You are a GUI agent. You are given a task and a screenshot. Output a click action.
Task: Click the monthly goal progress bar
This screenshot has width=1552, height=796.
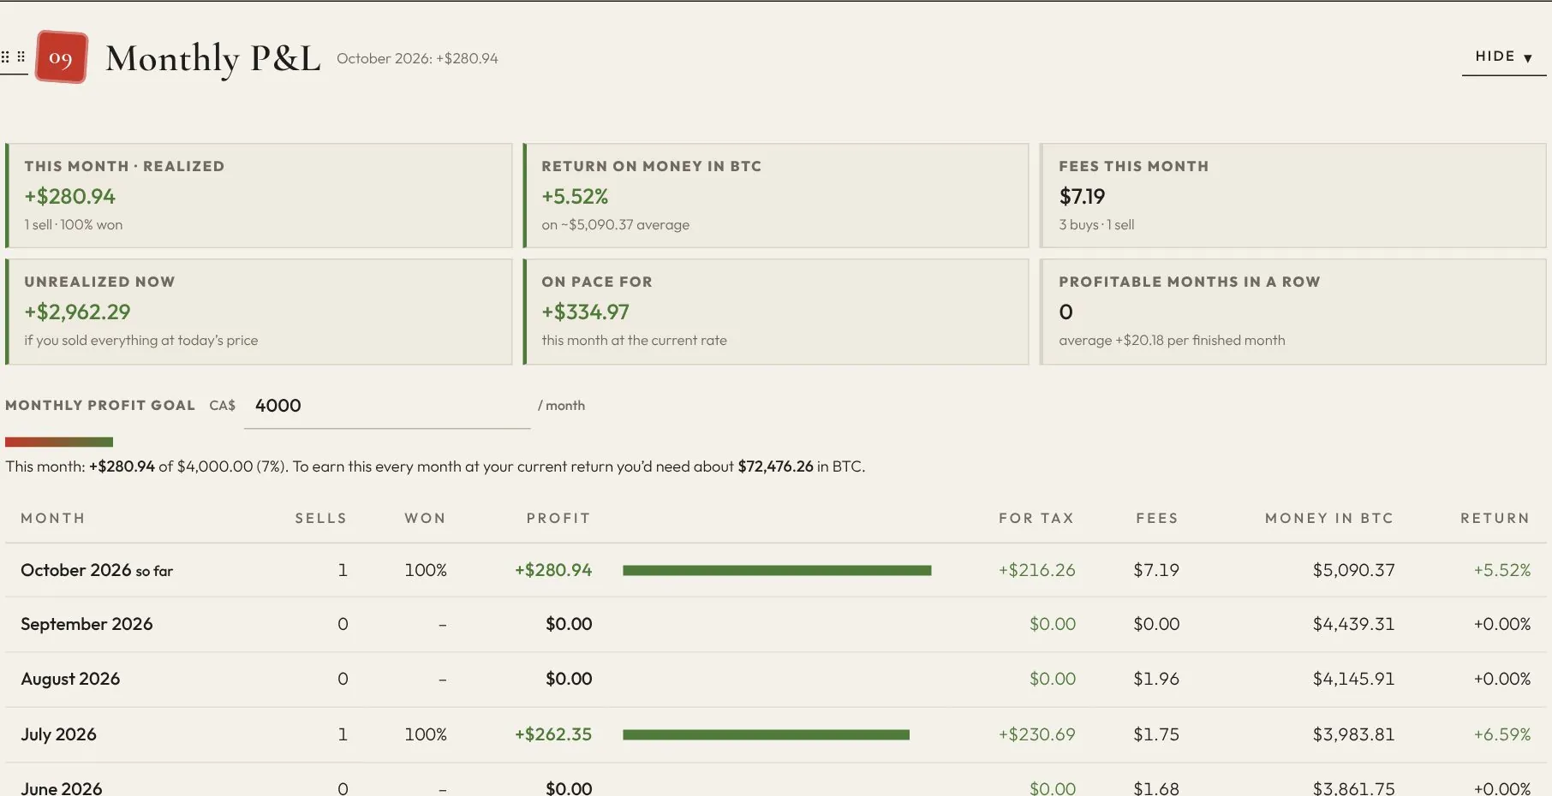point(59,442)
